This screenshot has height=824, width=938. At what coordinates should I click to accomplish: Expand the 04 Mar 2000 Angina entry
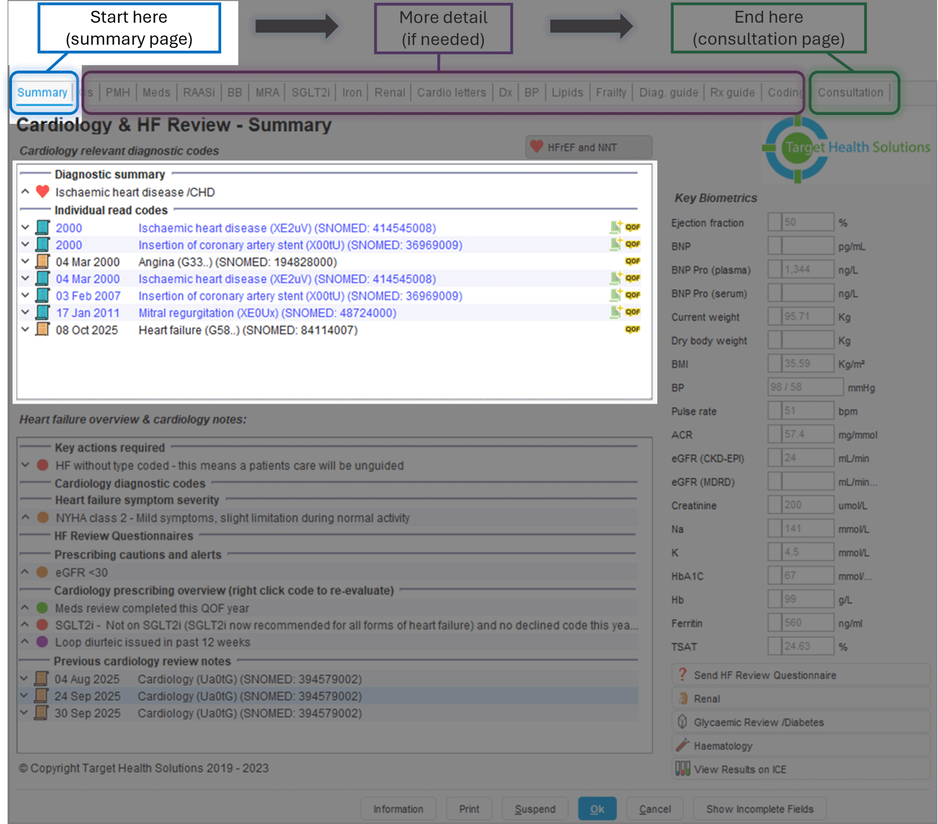point(25,261)
